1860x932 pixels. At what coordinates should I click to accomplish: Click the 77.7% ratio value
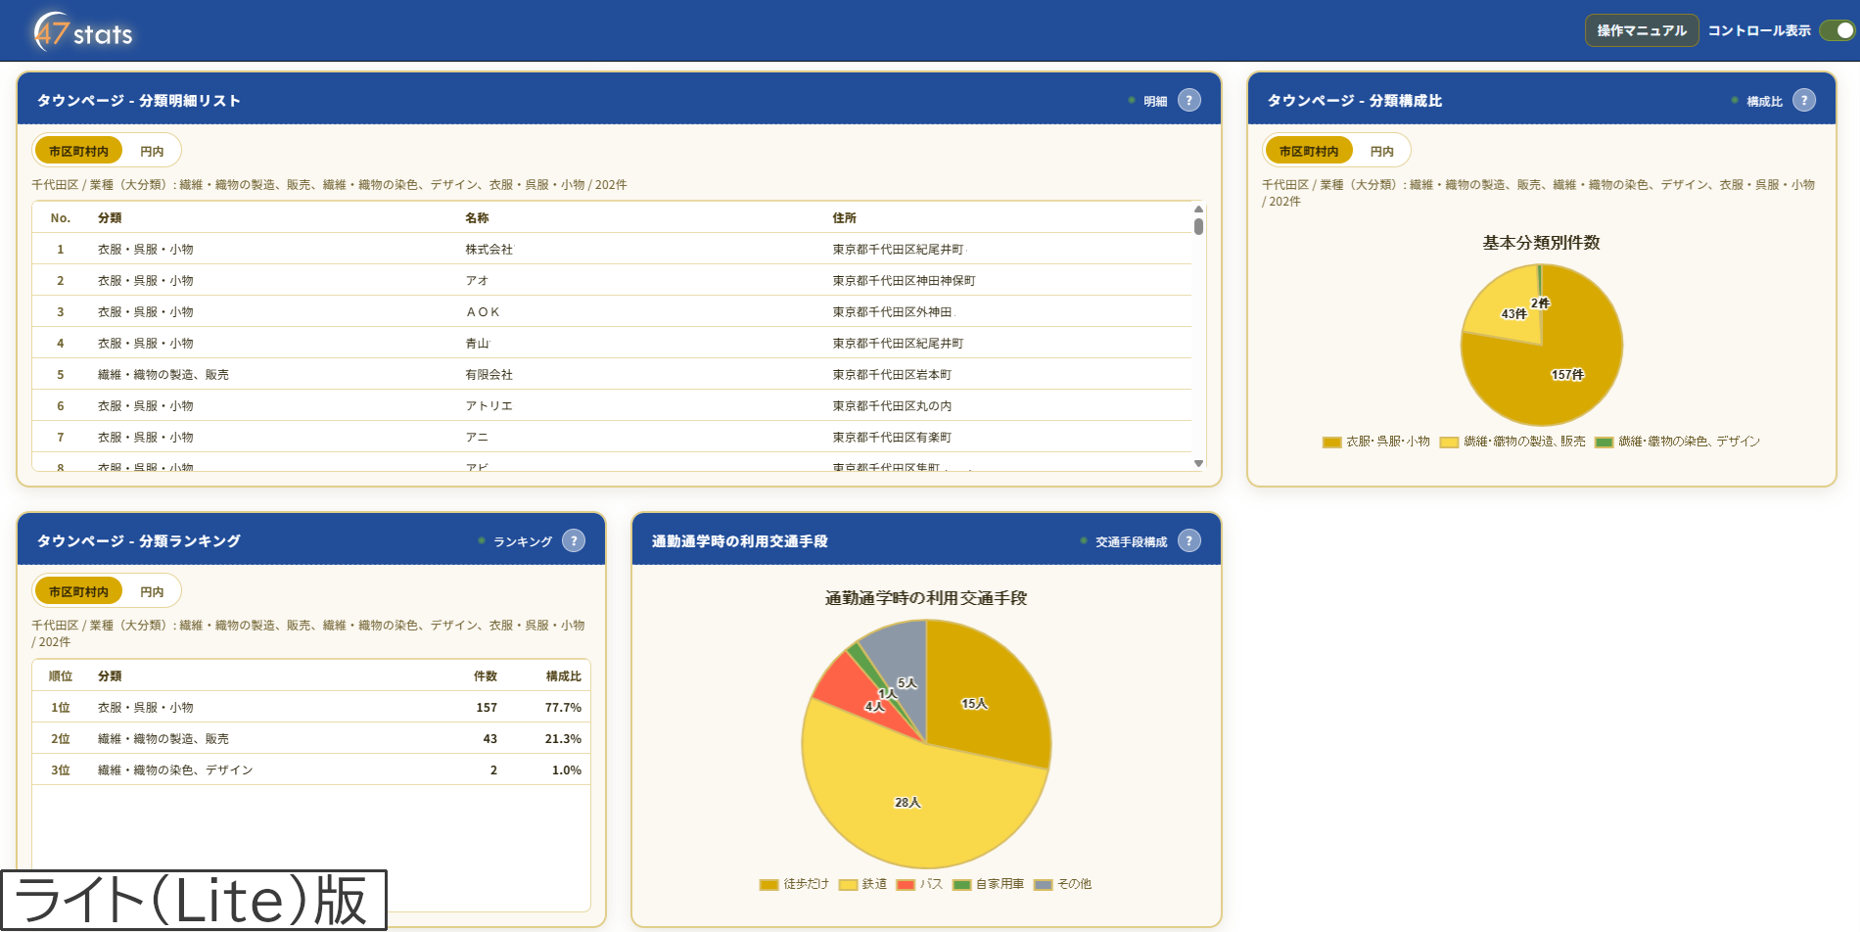pos(563,708)
